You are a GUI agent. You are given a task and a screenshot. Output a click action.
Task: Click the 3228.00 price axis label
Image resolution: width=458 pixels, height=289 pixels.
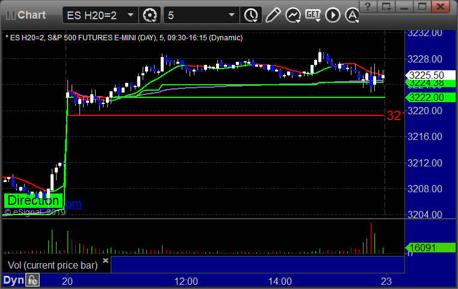tap(425, 59)
